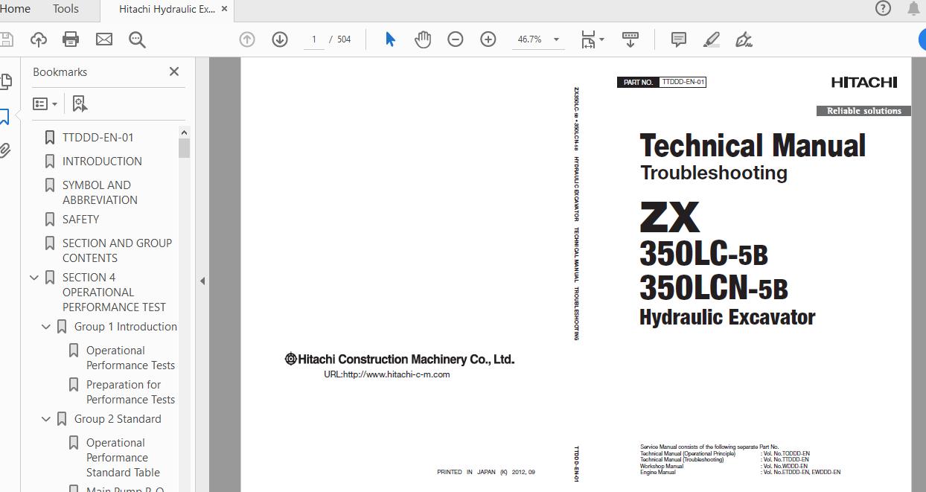Open INTRODUCTION bookmark
926x492 pixels.
tap(102, 162)
